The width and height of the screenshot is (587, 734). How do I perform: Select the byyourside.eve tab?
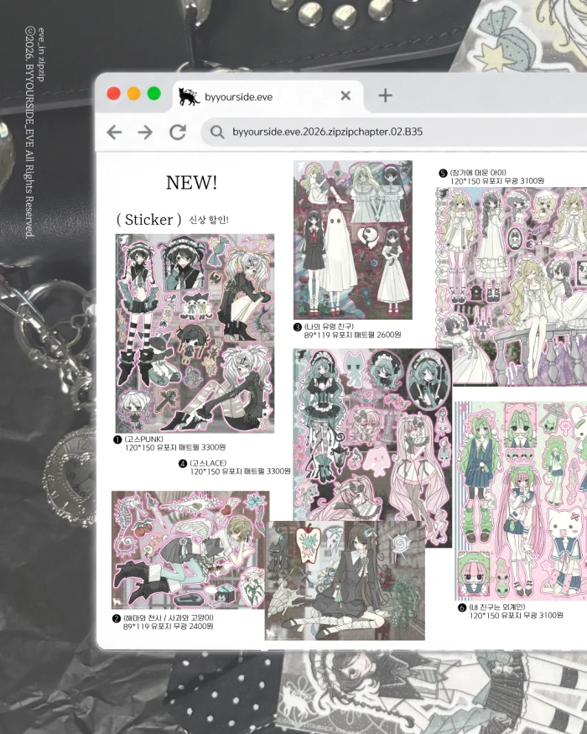(268, 96)
